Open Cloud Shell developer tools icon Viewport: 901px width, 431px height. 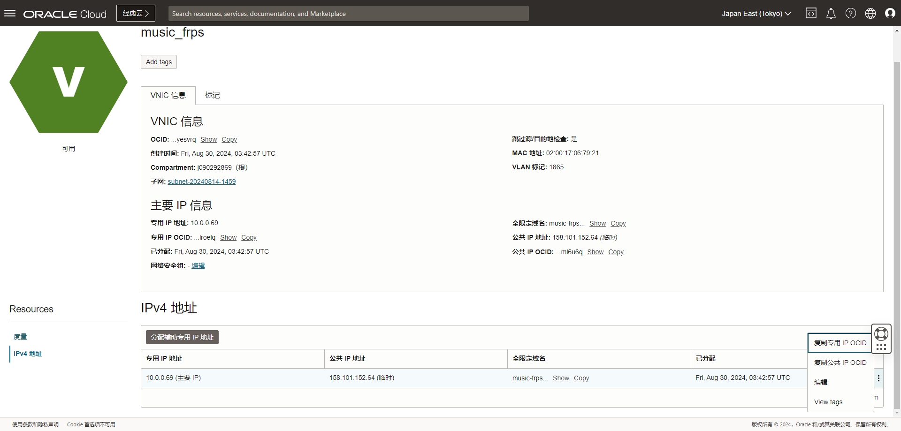point(811,13)
